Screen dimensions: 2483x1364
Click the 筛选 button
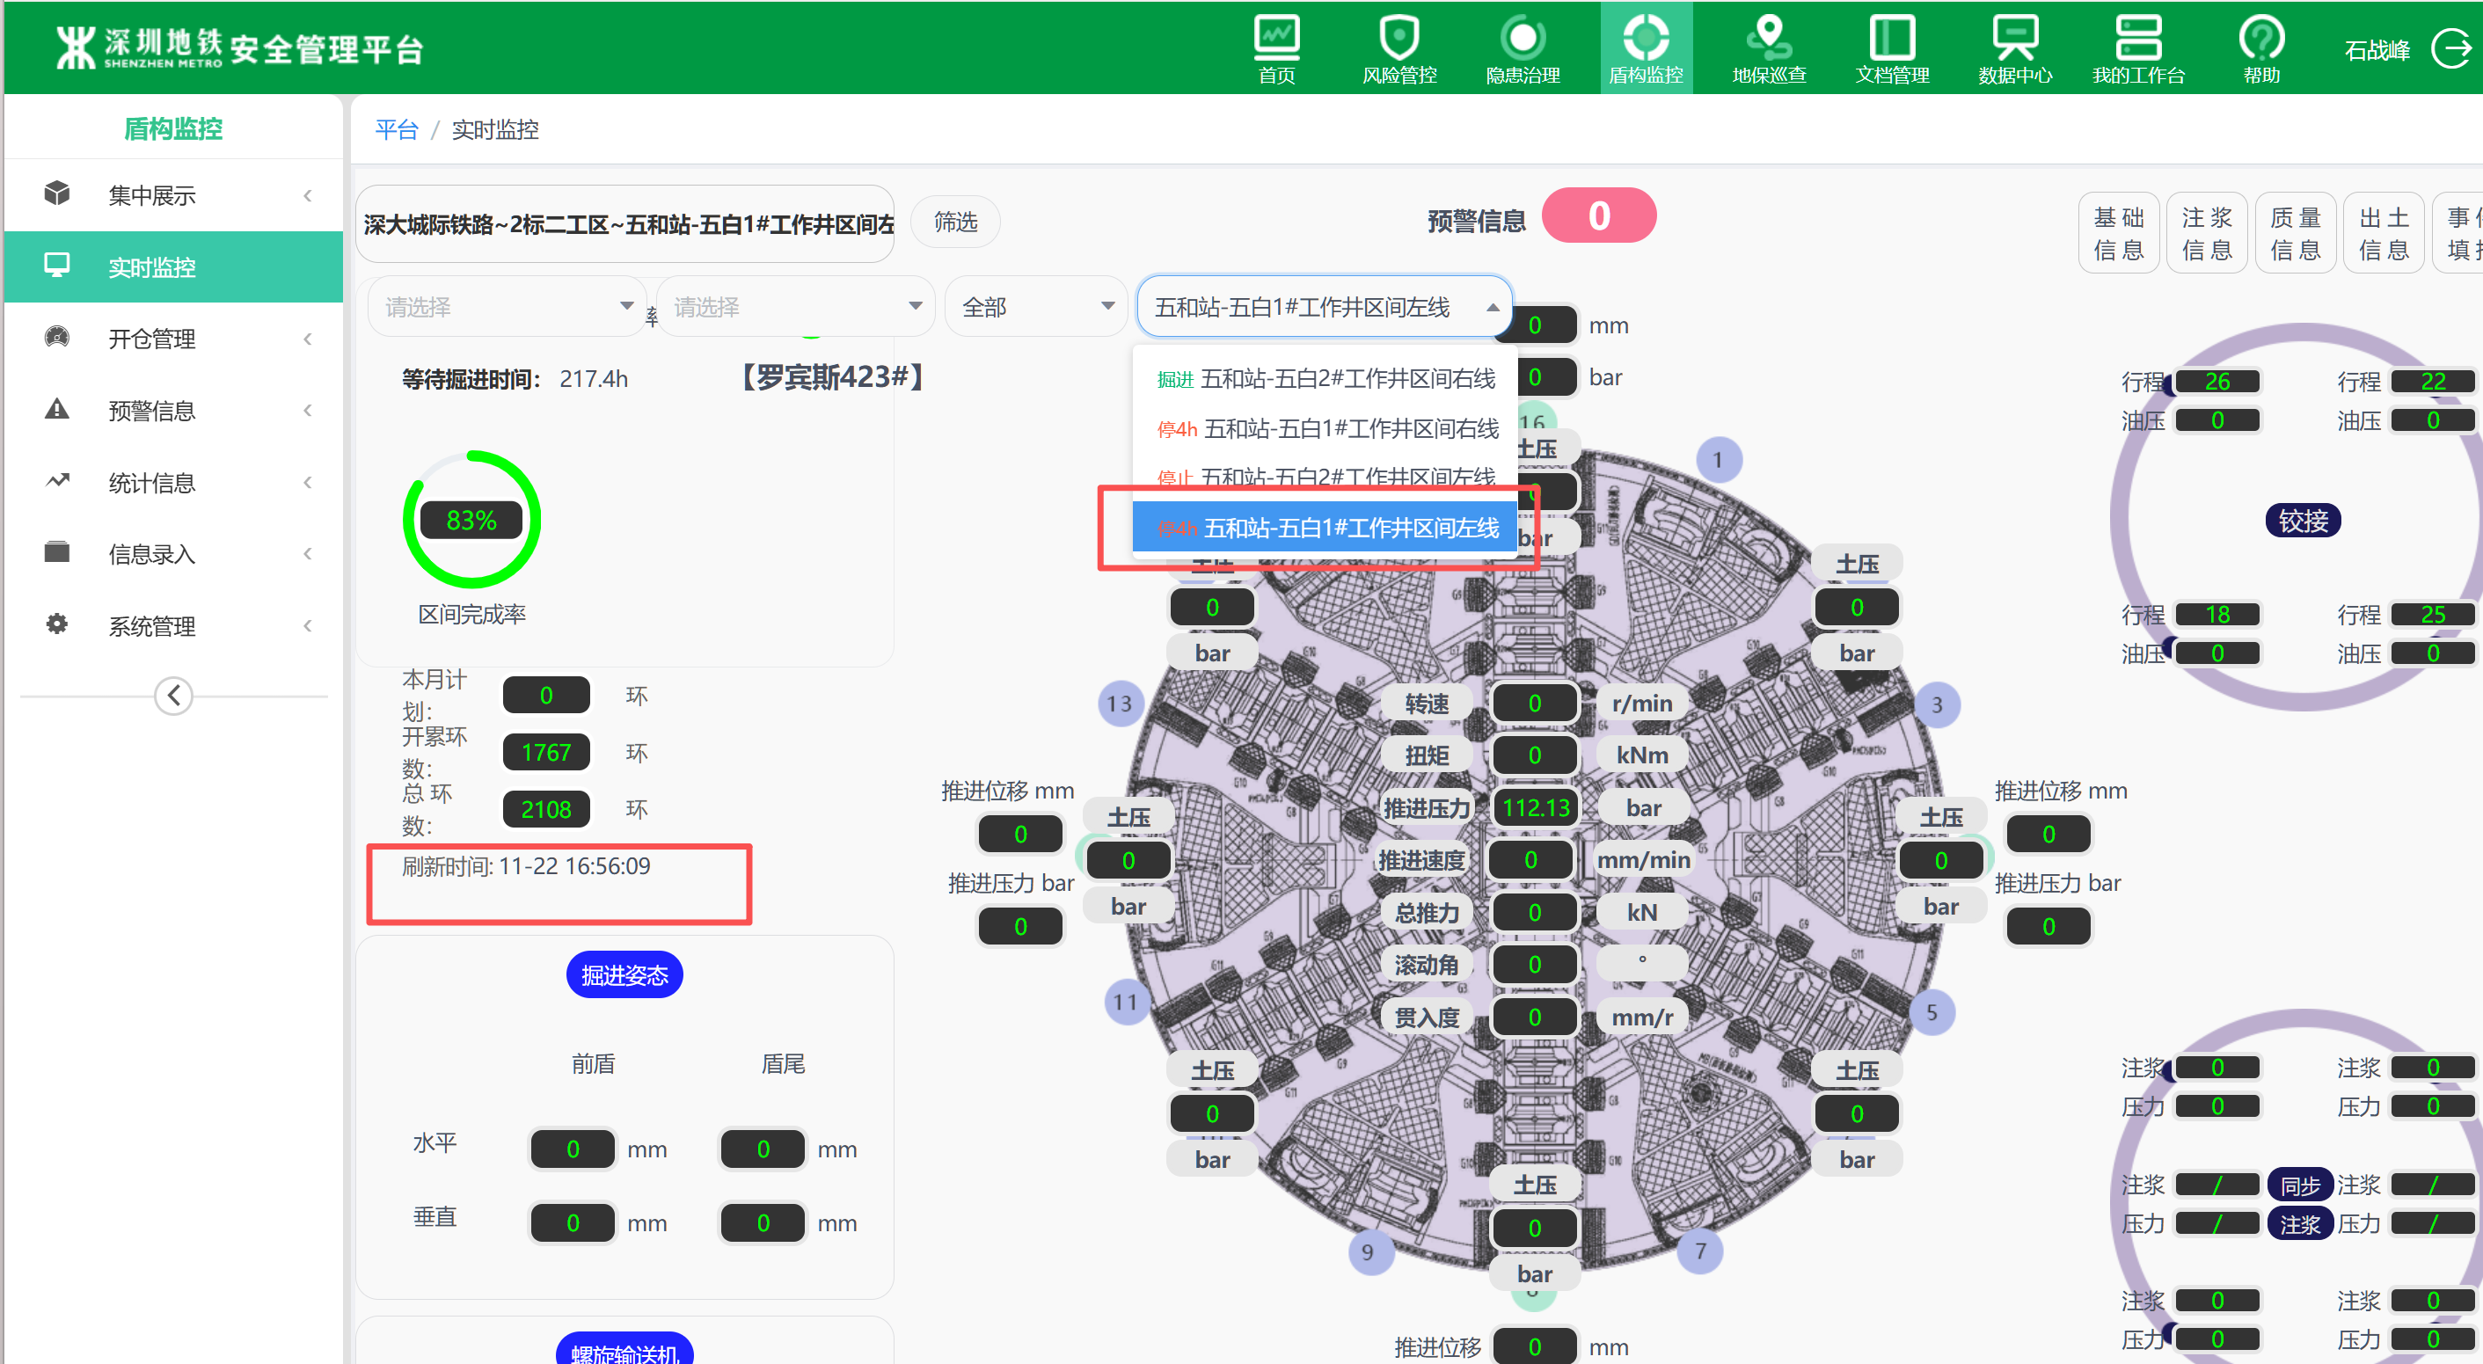coord(954,222)
